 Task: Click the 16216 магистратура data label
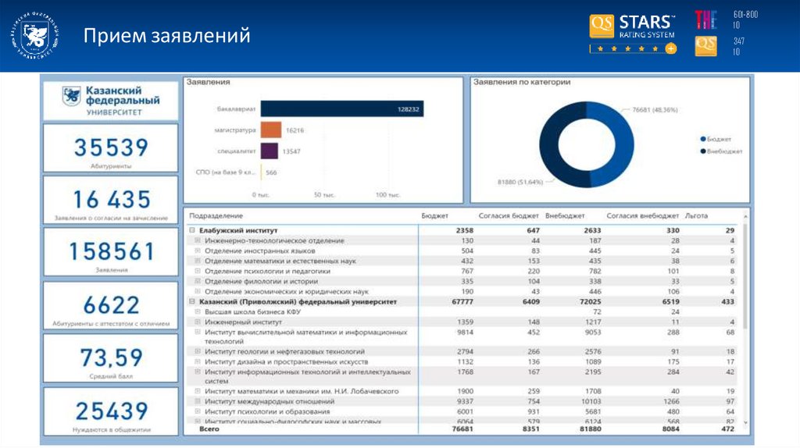[x=295, y=130]
